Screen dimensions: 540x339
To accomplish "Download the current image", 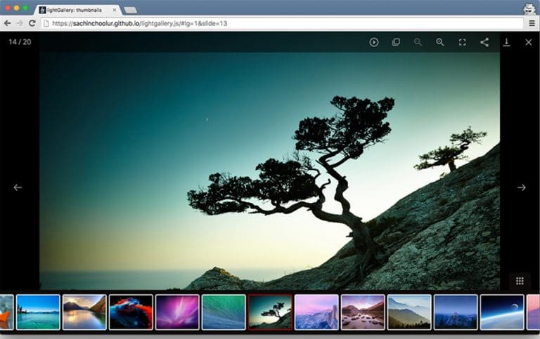I will tap(506, 42).
